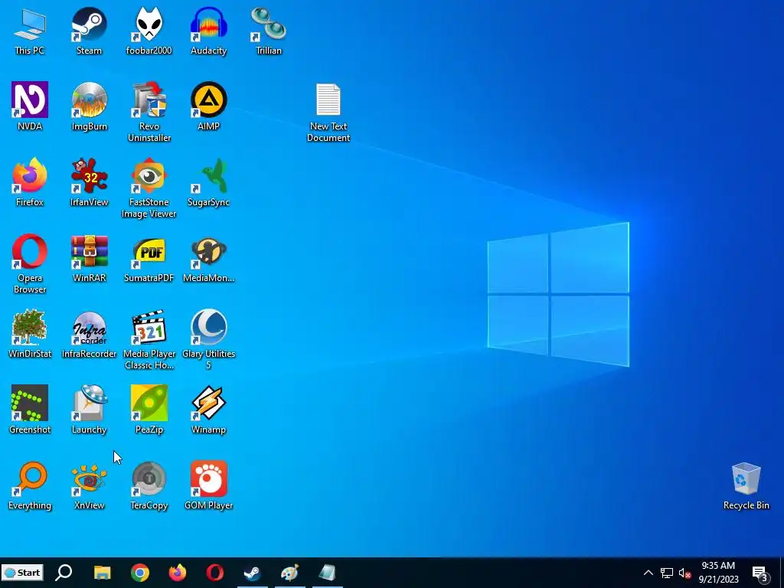Viewport: 784px width, 588px height.
Task: Select the XnView shortcut
Action: [x=89, y=485]
